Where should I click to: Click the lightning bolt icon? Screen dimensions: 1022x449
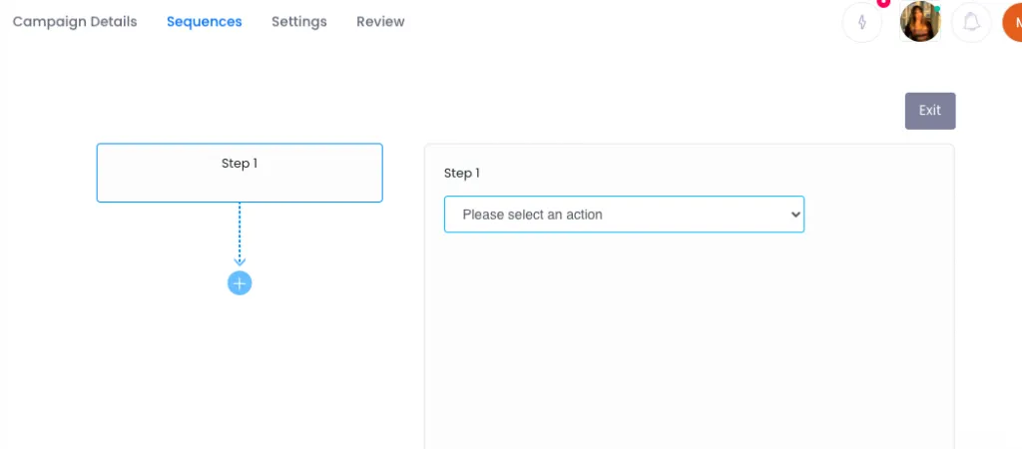pos(861,22)
